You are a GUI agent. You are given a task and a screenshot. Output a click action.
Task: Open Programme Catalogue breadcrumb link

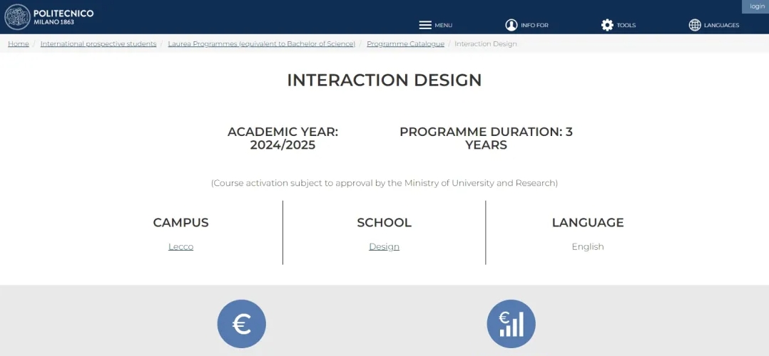(406, 43)
